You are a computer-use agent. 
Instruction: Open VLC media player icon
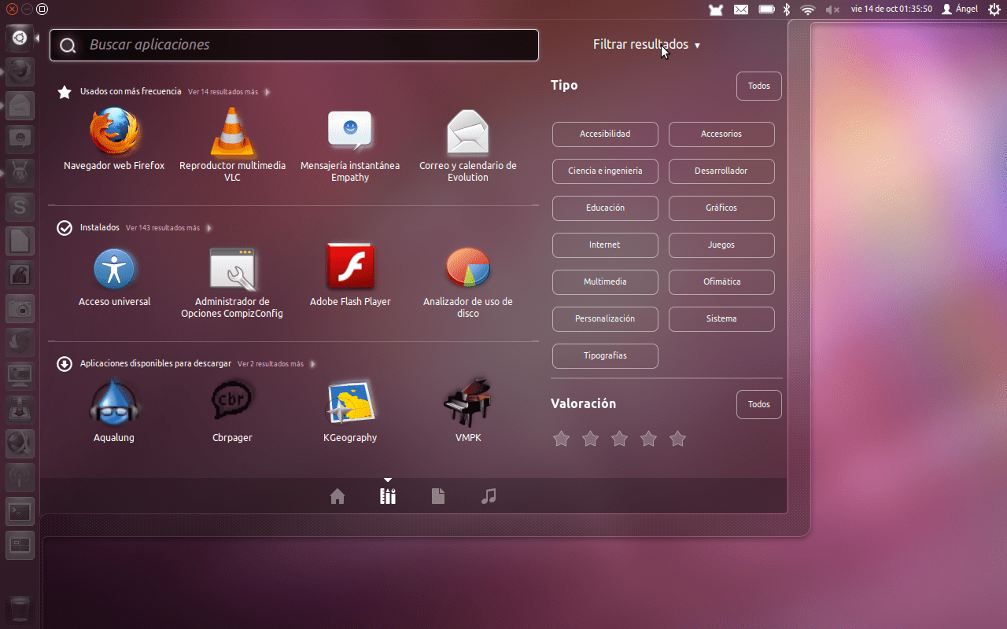pyautogui.click(x=232, y=132)
